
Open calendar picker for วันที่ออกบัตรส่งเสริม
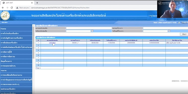[x=92, y=31]
